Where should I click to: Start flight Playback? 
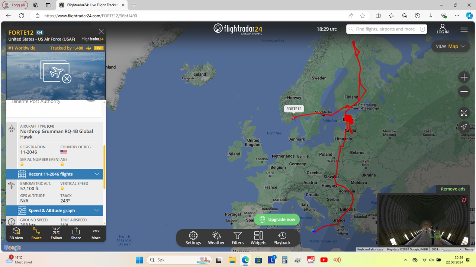pyautogui.click(x=282, y=237)
